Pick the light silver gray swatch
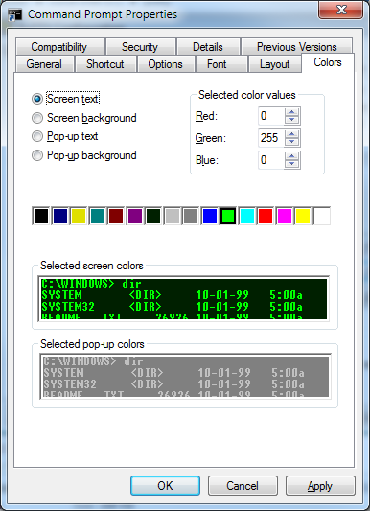370x511 pixels. (173, 216)
